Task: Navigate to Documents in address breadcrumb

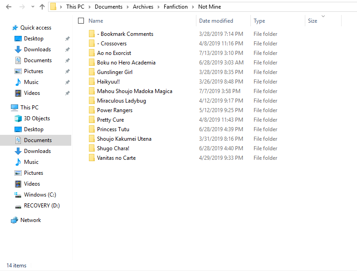Action: point(108,7)
